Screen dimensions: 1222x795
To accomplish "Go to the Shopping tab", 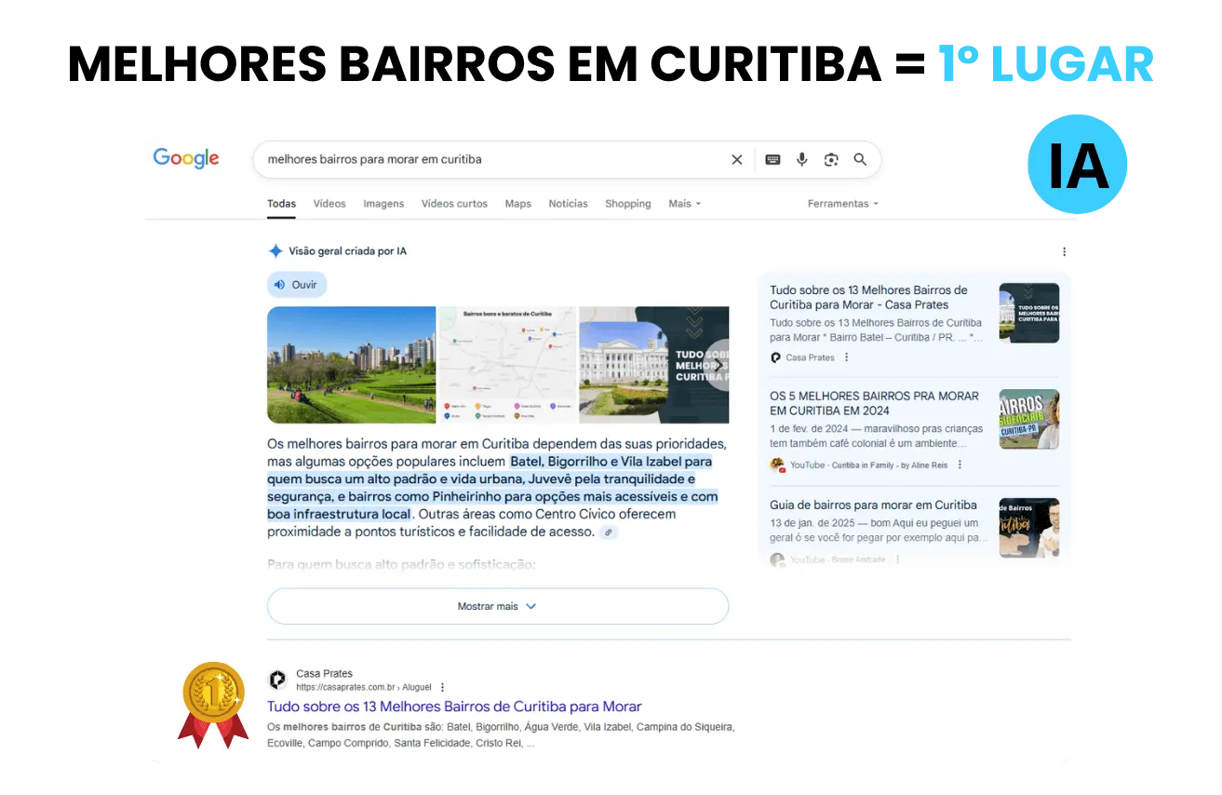I will point(628,204).
